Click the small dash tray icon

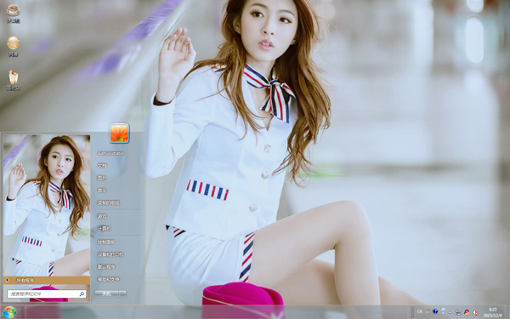[x=450, y=313]
